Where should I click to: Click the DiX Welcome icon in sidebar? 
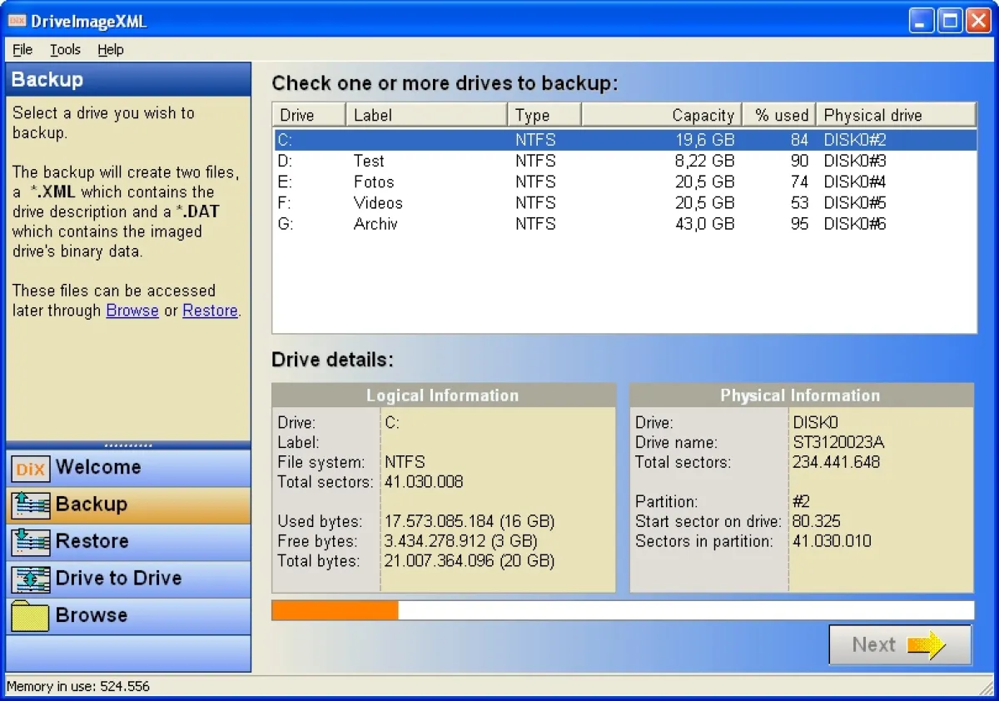pos(31,469)
